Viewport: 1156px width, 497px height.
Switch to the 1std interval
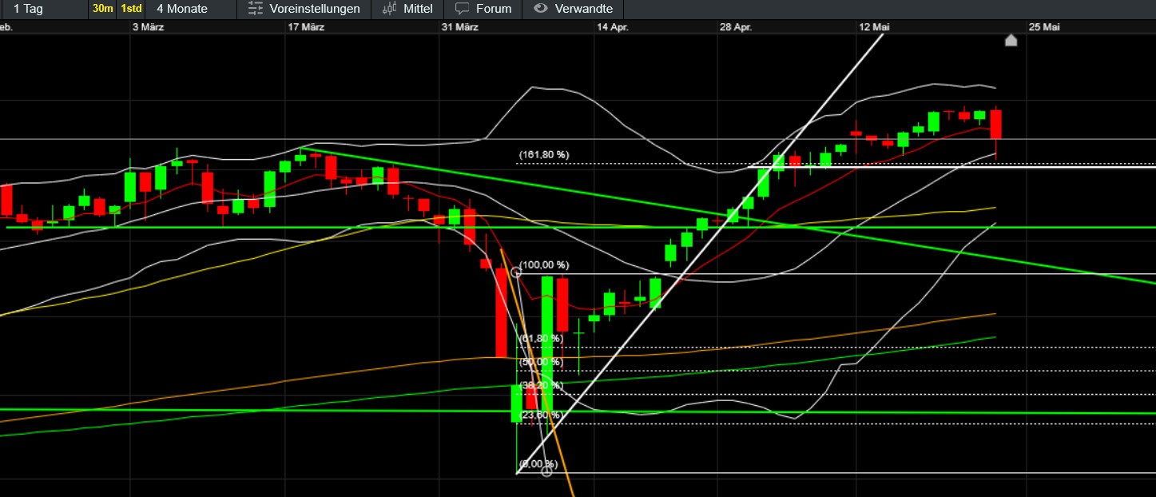(x=131, y=9)
